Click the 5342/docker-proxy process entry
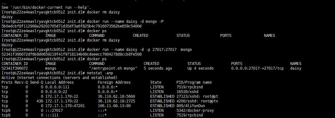Viewport: 335px width, 118px height. tap(195, 111)
